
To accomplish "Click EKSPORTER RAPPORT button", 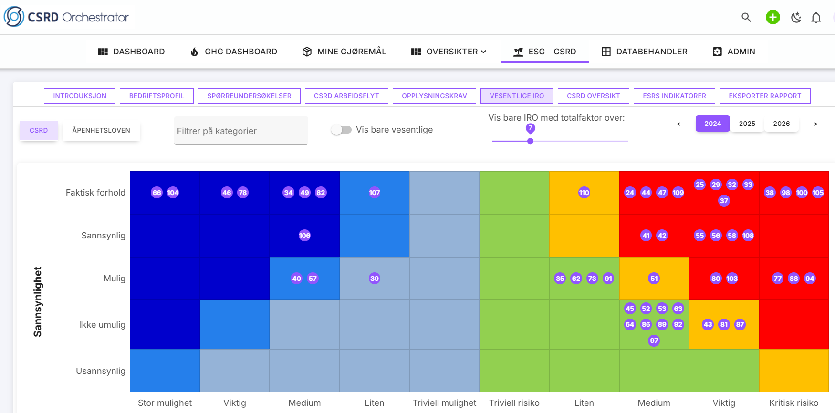I will (765, 96).
